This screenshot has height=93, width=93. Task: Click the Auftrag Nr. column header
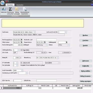coord(30,86)
